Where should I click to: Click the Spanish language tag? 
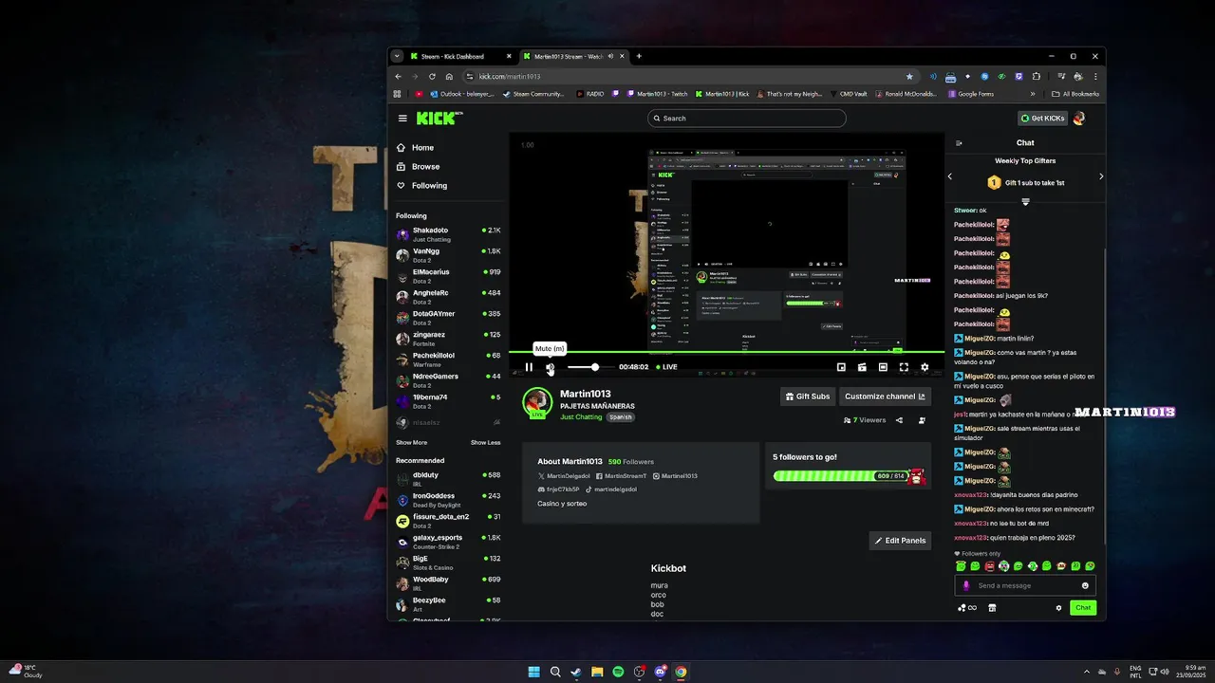point(621,417)
